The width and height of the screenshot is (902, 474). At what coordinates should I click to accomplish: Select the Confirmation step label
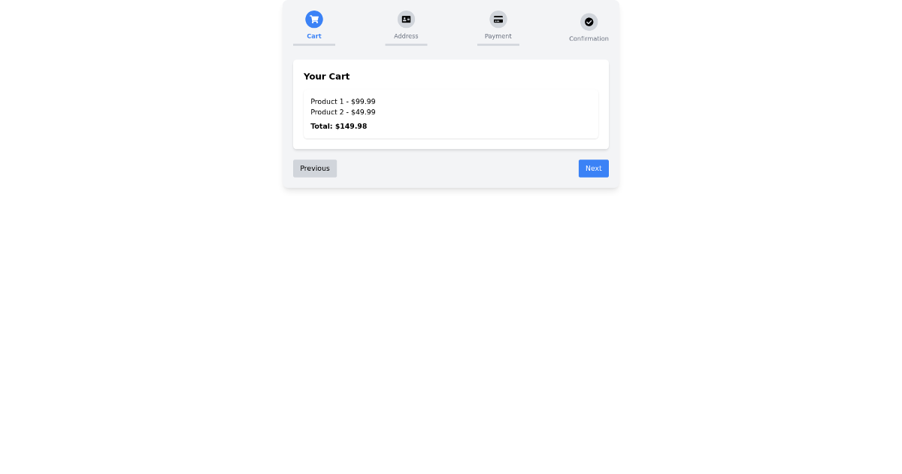pyautogui.click(x=589, y=38)
